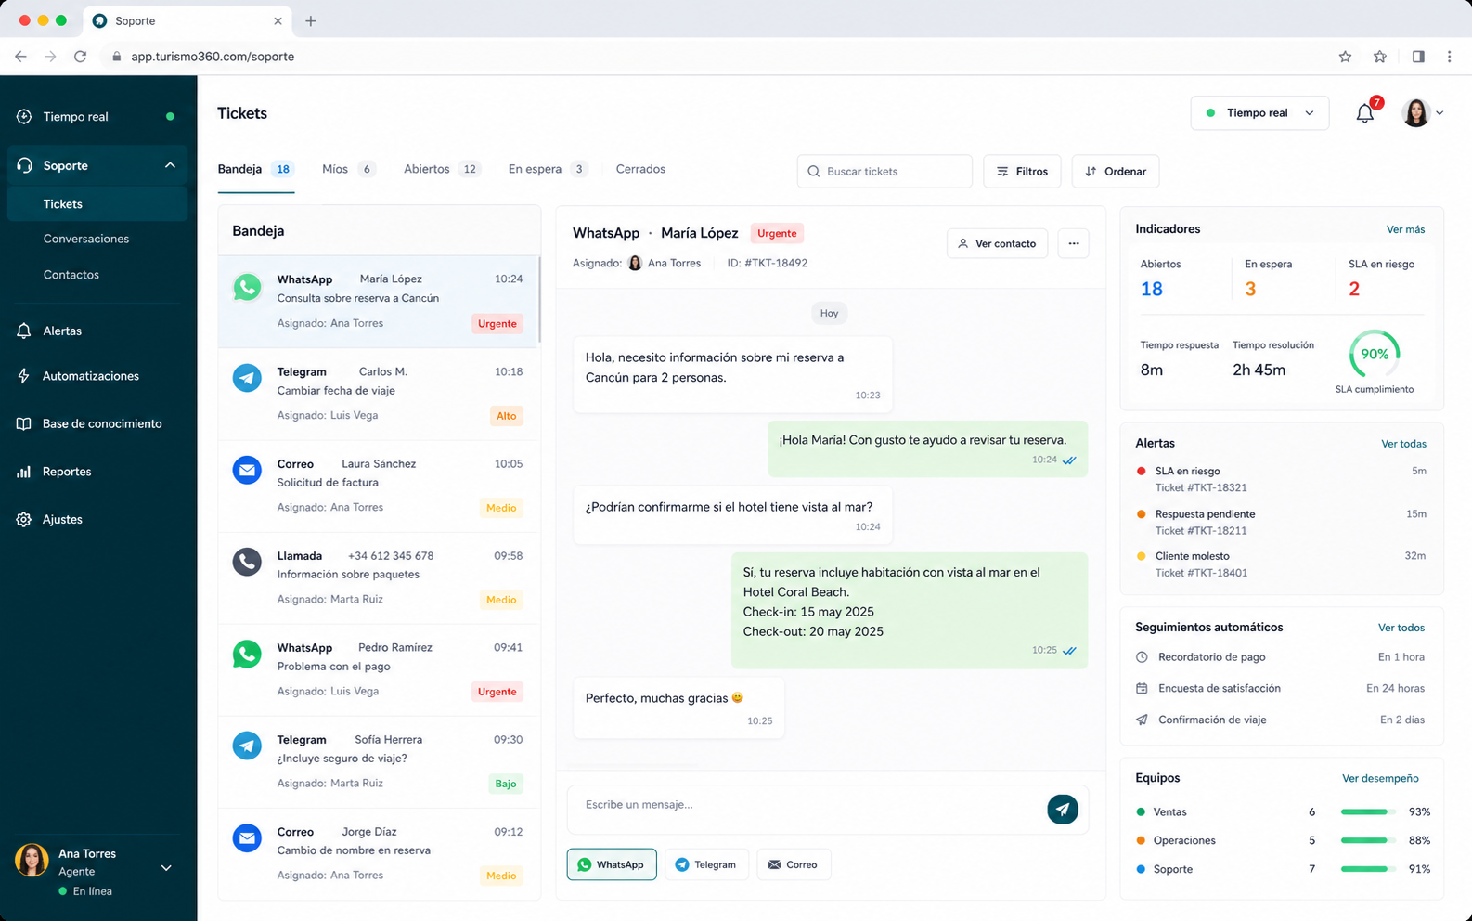Reload the page with browser refresh icon
This screenshot has height=921, width=1472.
(81, 57)
